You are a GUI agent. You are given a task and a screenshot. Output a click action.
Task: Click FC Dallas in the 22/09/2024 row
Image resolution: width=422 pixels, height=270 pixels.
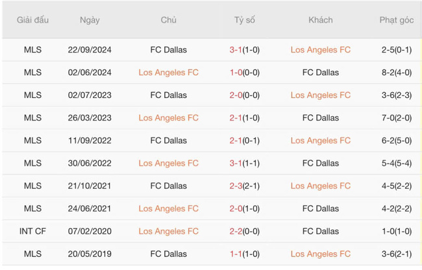tap(169, 50)
